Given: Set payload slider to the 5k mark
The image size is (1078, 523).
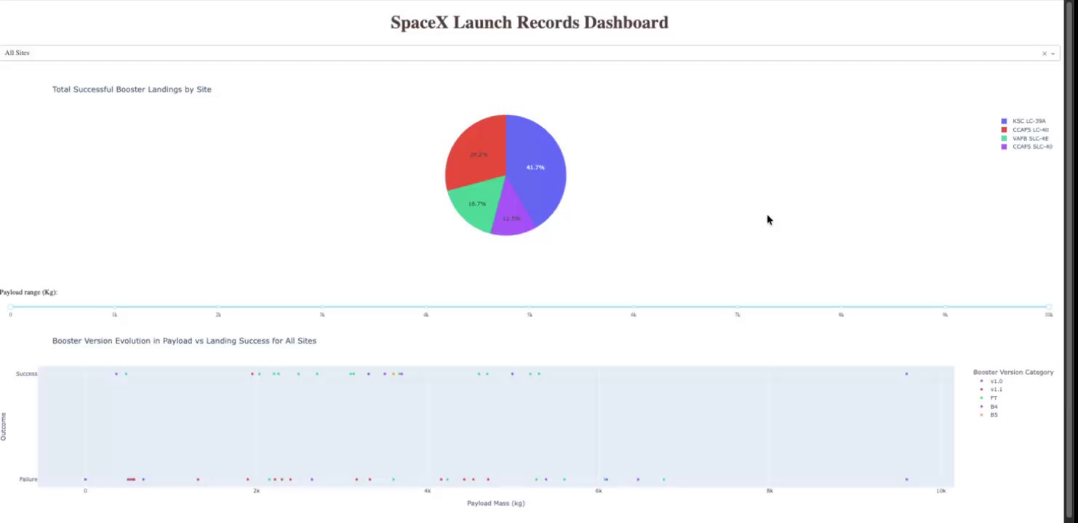Looking at the screenshot, I should click(530, 307).
